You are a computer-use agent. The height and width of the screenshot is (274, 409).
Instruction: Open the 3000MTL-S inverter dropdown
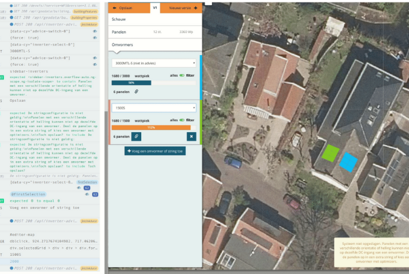(x=154, y=63)
